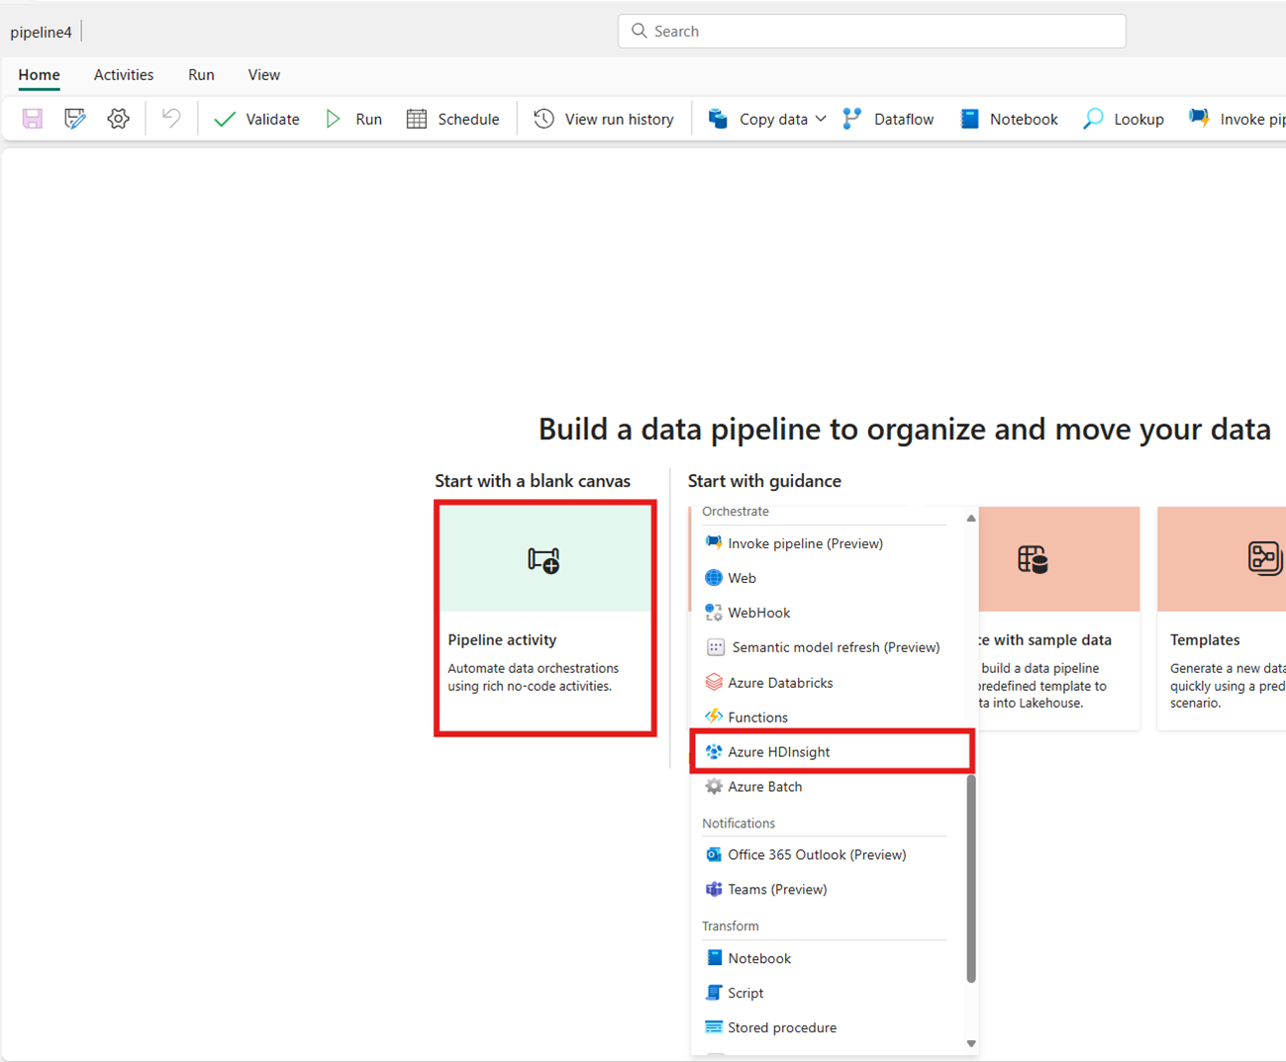Viewport: 1286px width, 1062px height.
Task: Open View run history
Action: [604, 119]
